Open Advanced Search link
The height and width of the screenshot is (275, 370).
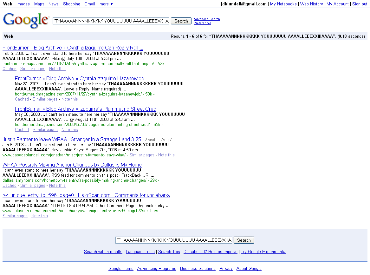point(207,19)
